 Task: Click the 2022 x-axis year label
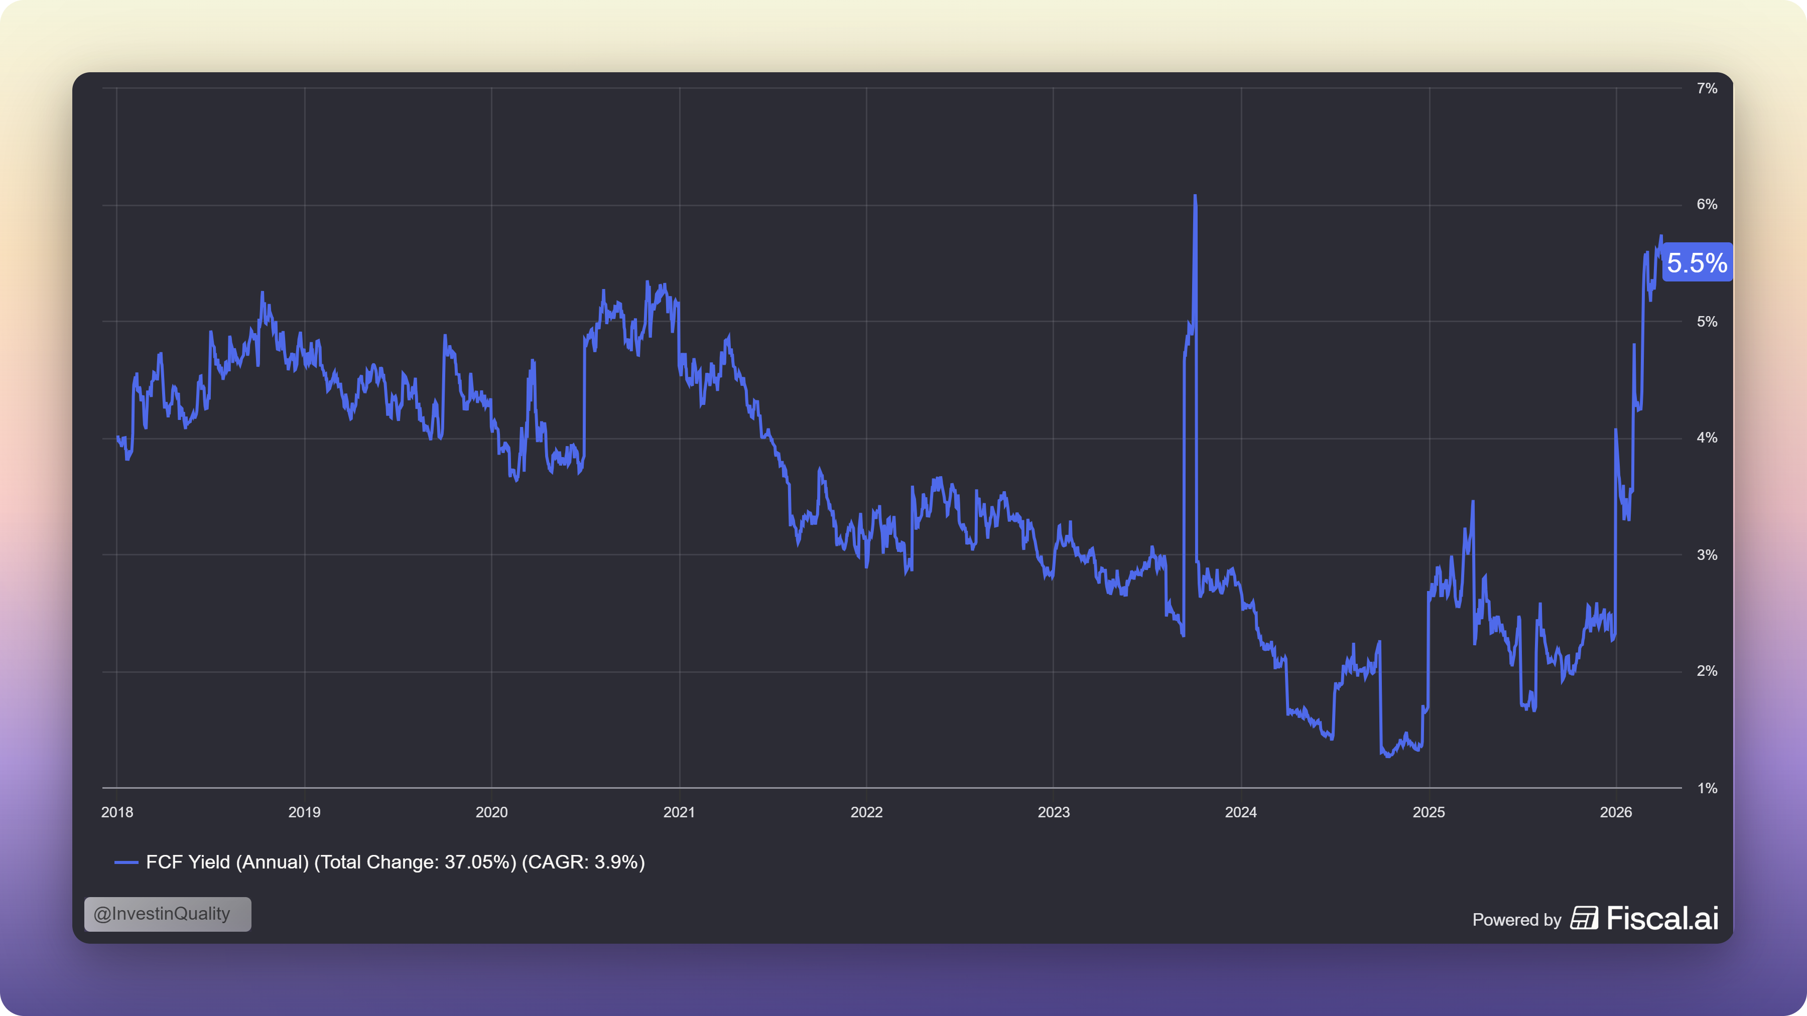coord(866,812)
